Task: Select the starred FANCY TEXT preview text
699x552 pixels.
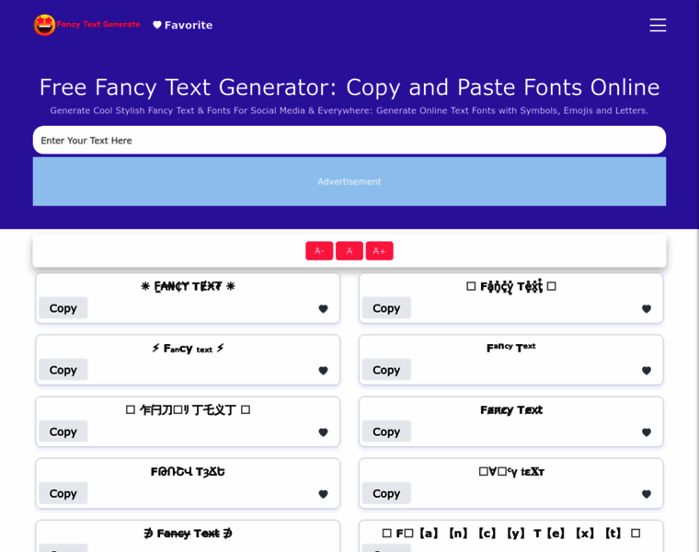Action: pos(188,286)
